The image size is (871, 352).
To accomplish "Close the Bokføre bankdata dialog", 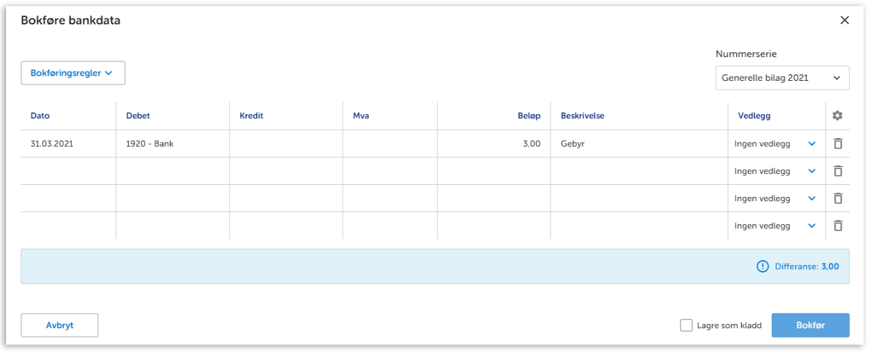I will coord(844,20).
